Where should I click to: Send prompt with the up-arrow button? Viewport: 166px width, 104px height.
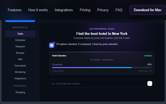pyautogui.click(x=150, y=84)
